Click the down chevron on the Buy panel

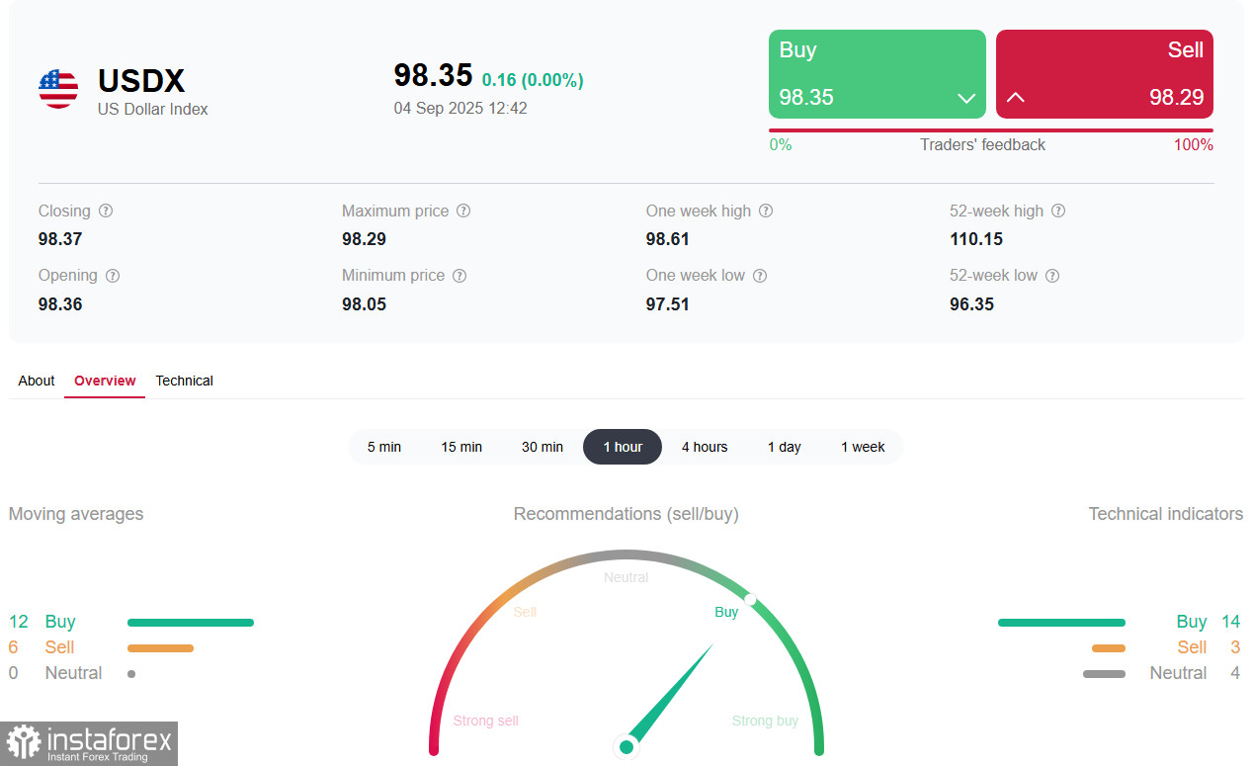[x=966, y=98]
